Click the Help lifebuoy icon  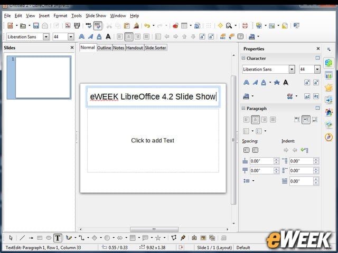click(x=245, y=26)
